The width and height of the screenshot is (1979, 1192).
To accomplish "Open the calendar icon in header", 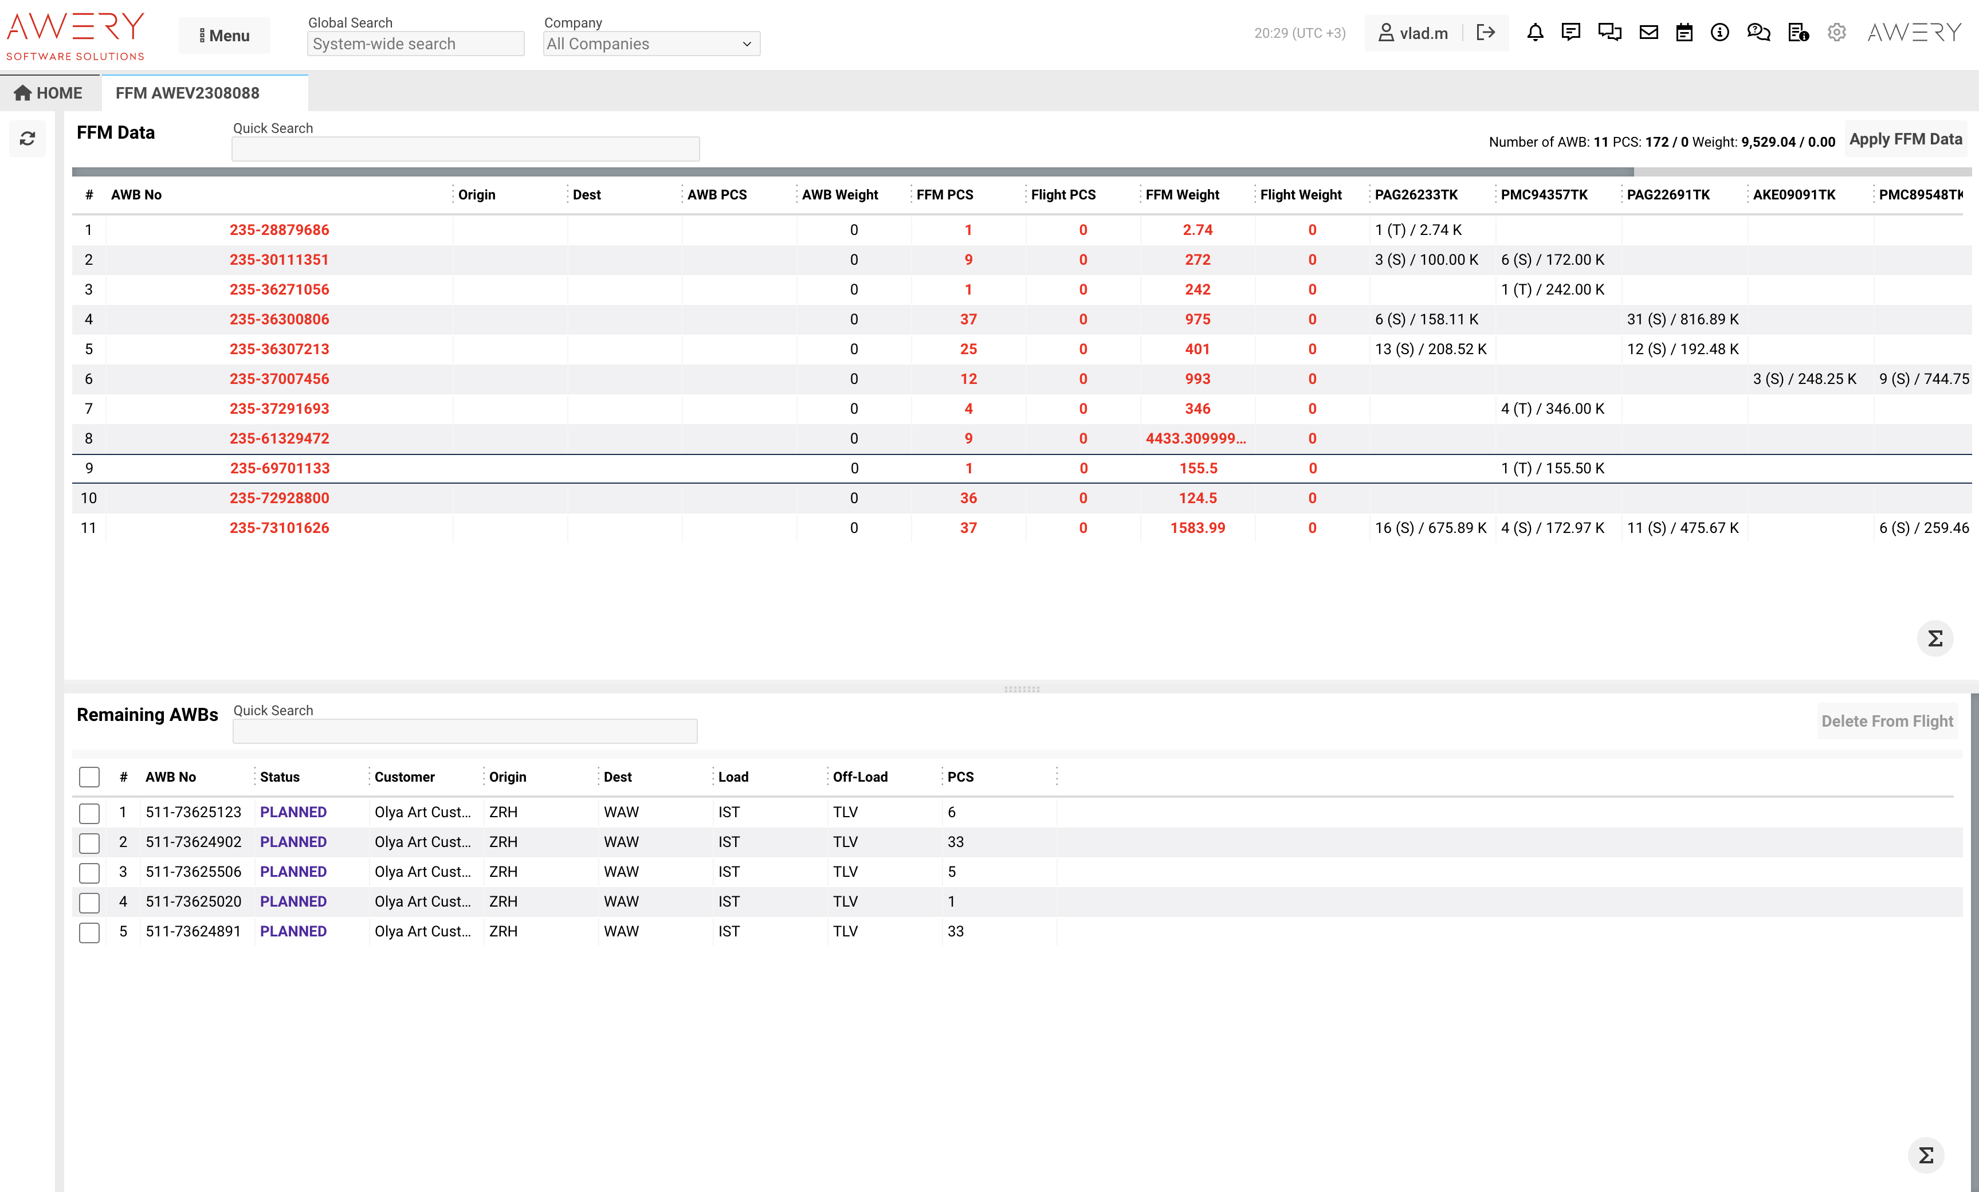I will click(x=1683, y=33).
